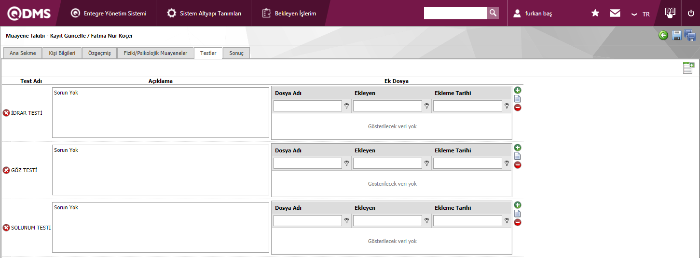Viewport: 700px width, 258px height.
Task: Open Ekleme Tarihi filter menu, SOLUNUM TESTİ
Action: pos(507,221)
